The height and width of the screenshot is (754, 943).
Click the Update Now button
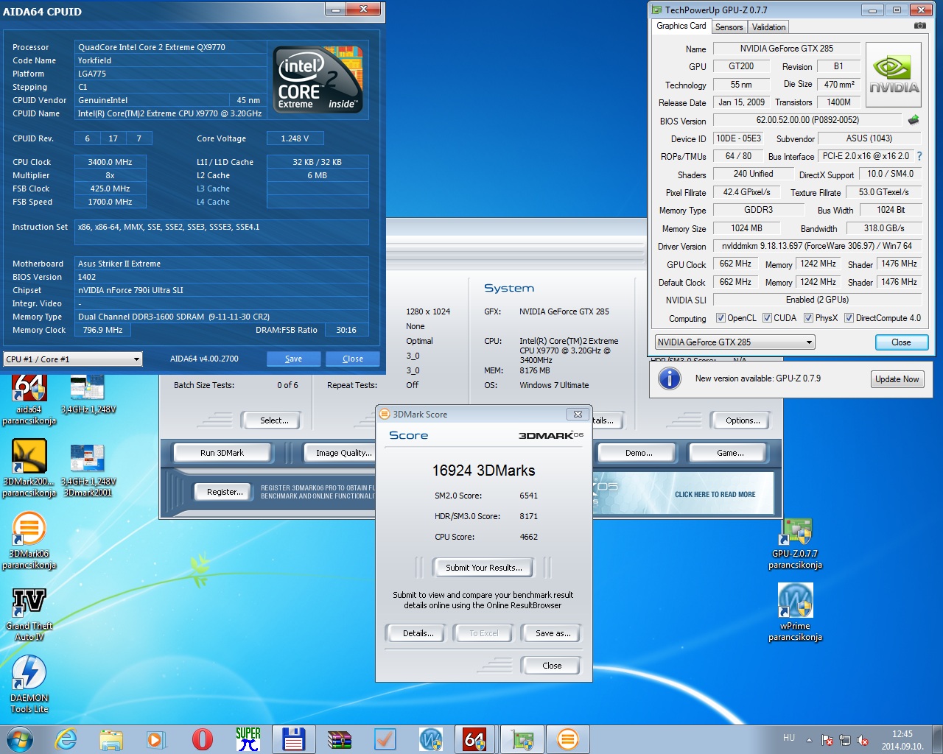(x=897, y=379)
